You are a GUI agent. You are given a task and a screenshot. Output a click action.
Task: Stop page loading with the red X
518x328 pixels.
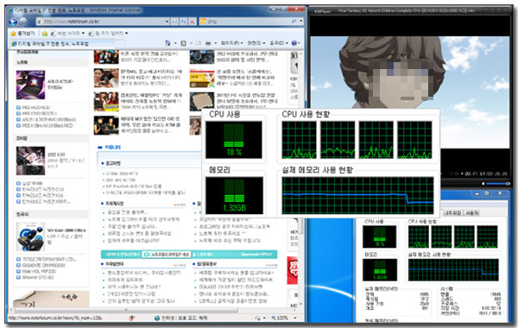coord(192,22)
